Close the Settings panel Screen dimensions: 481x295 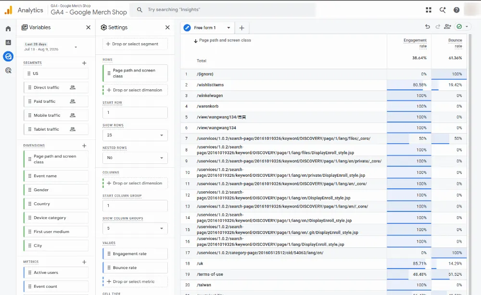click(167, 27)
